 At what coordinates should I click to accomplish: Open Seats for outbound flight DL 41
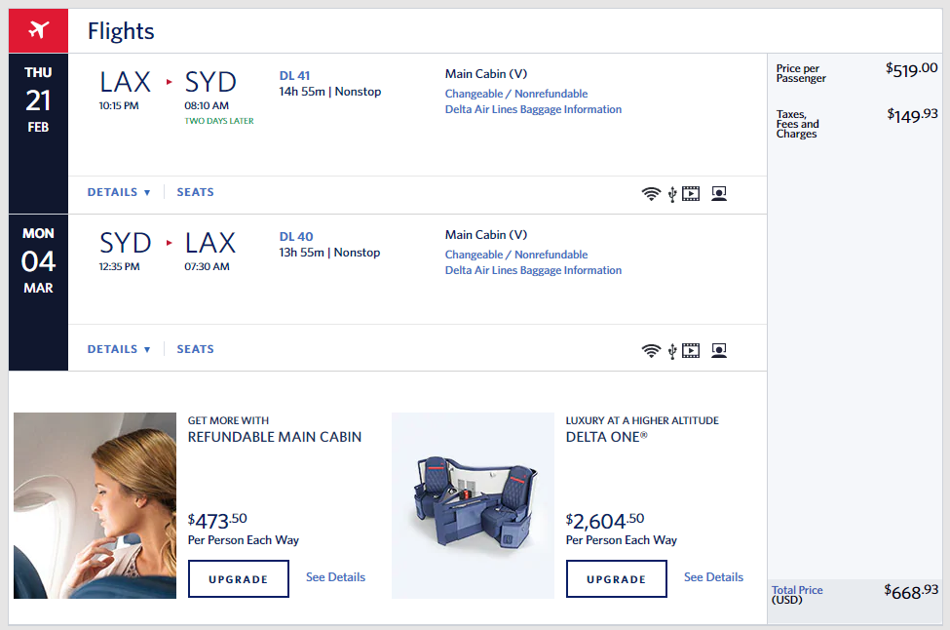point(195,192)
